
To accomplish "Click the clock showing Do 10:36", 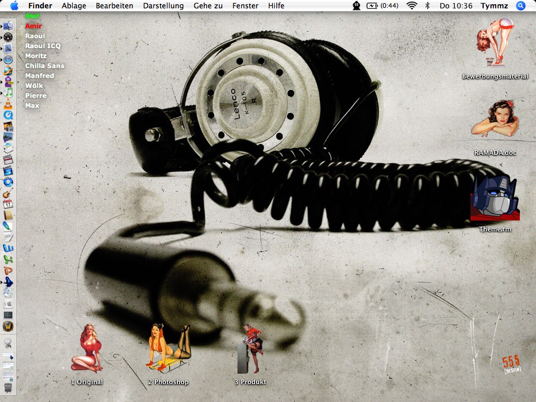I will (x=456, y=5).
